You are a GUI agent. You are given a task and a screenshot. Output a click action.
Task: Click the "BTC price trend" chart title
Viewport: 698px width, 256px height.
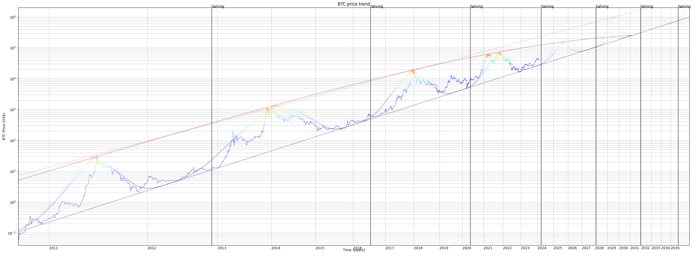click(x=354, y=4)
